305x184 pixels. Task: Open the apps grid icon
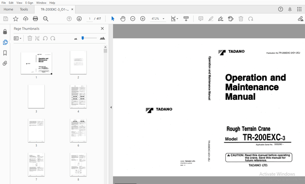click(300, 9)
